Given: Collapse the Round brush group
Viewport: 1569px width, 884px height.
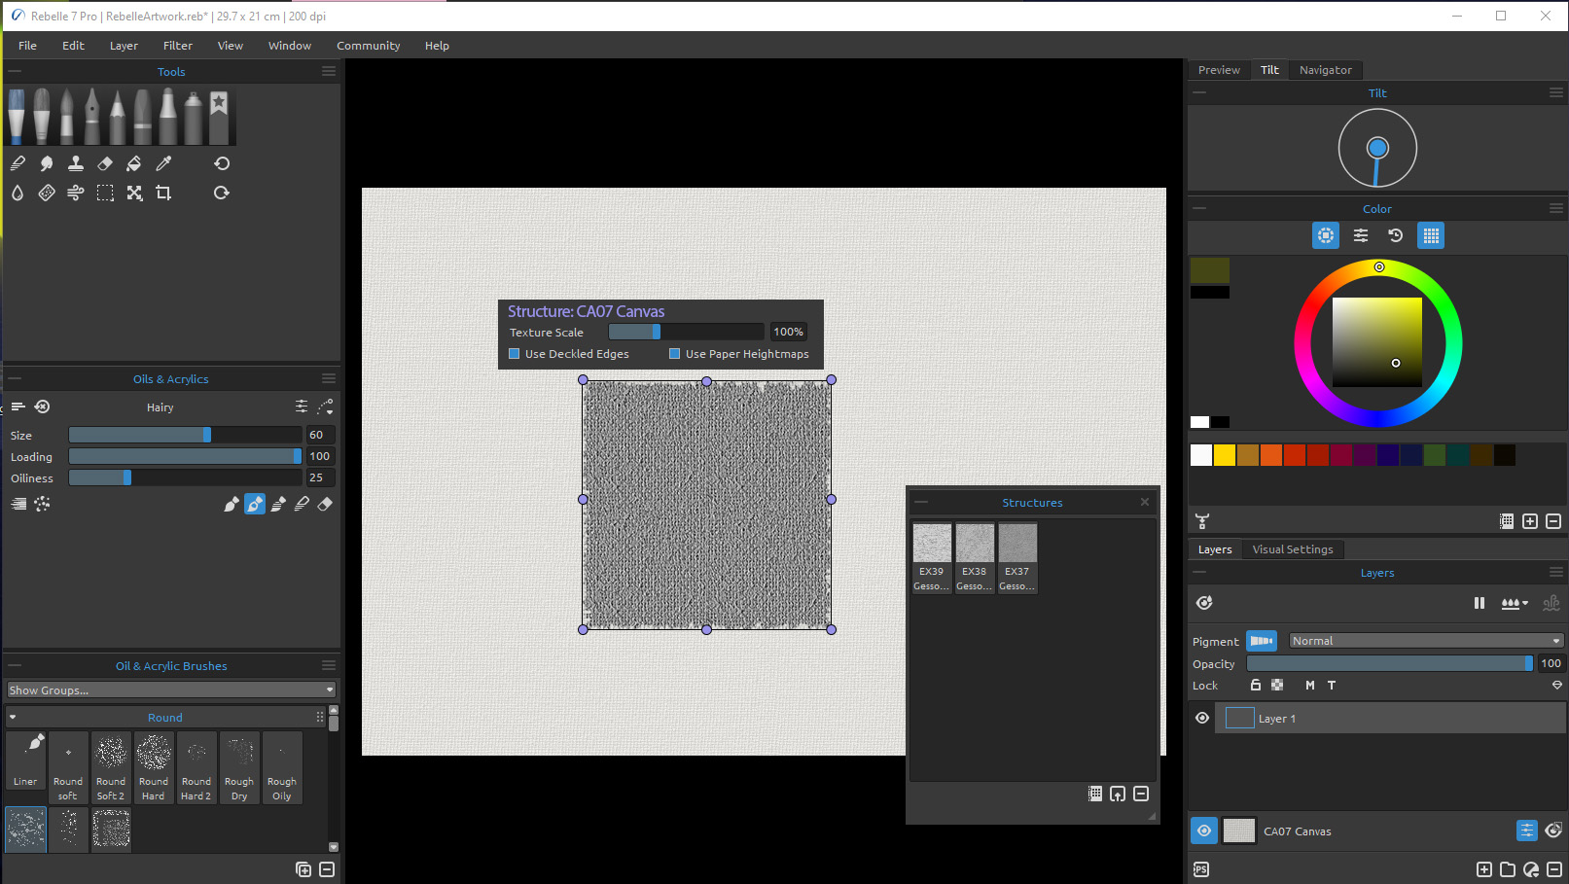Looking at the screenshot, I should coord(12,717).
